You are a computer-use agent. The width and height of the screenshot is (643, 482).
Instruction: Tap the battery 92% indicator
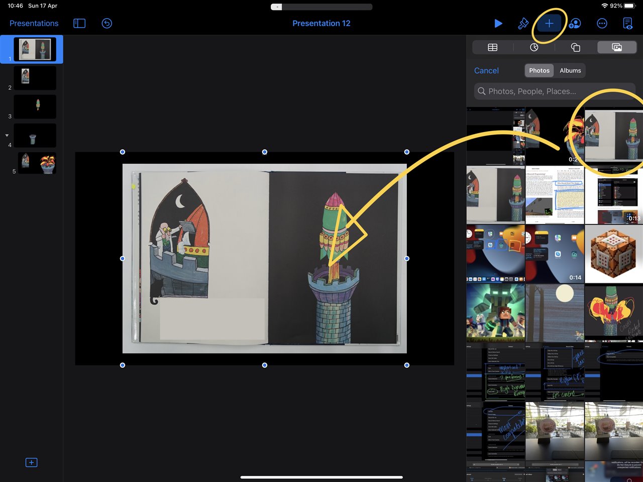(x=623, y=6)
